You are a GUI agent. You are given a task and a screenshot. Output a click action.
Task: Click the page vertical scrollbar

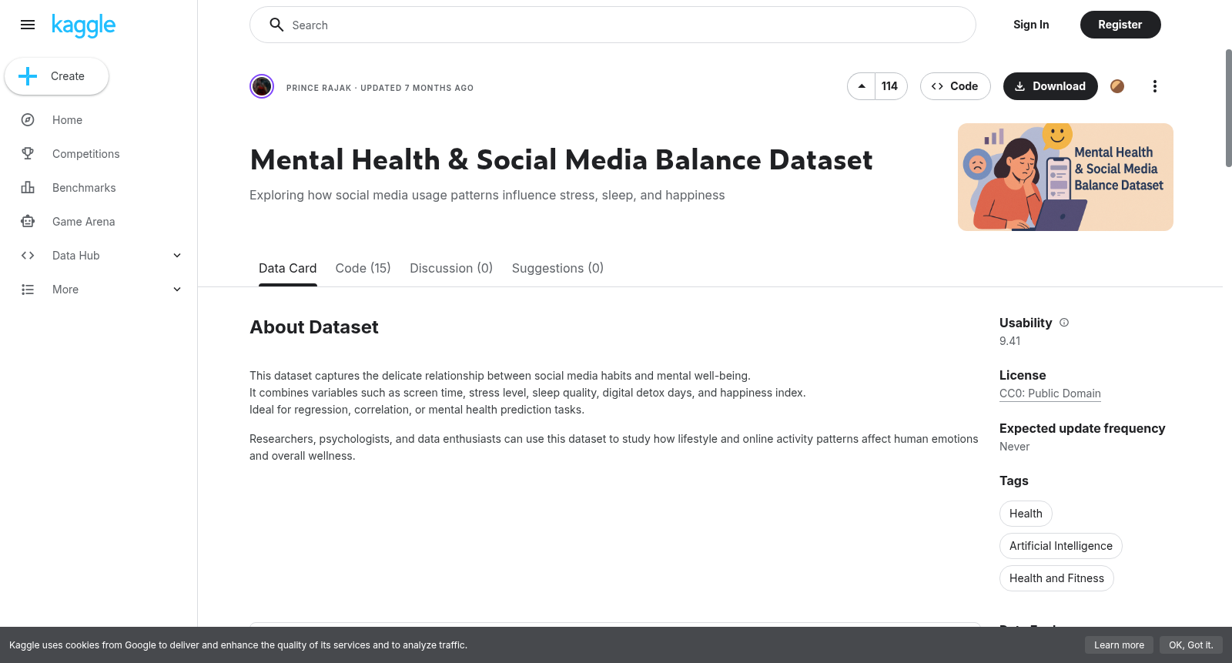(1228, 108)
